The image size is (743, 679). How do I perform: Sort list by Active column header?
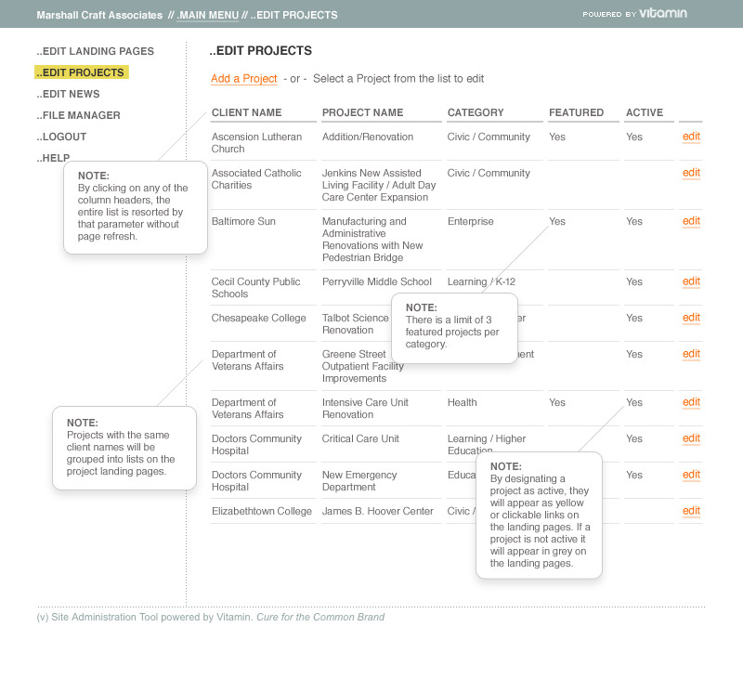(x=645, y=112)
